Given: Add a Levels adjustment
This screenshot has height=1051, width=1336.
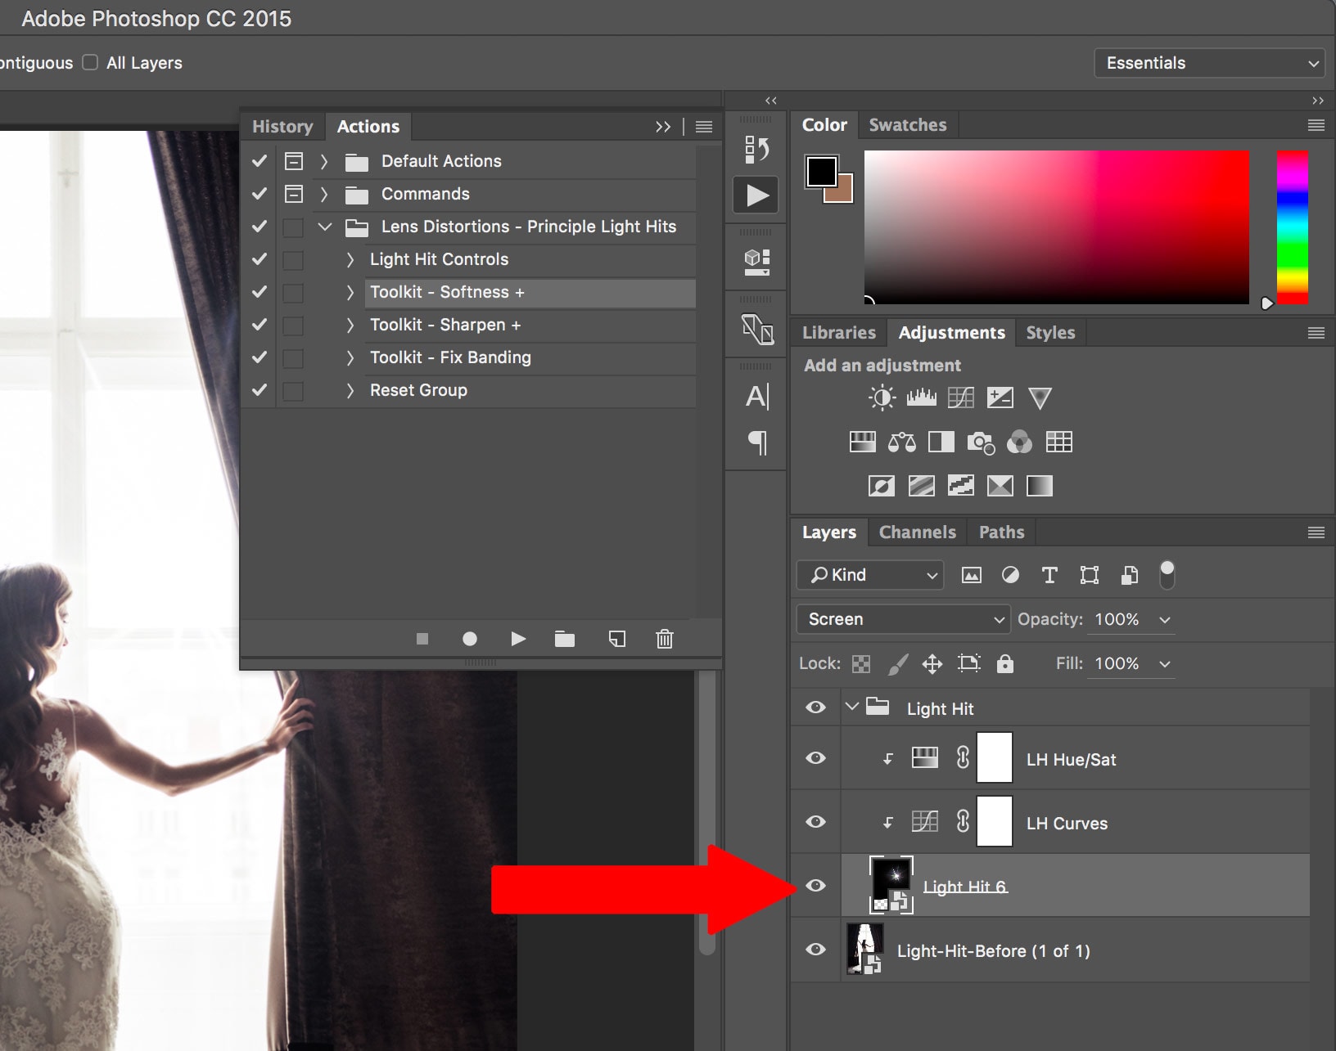Looking at the screenshot, I should click(921, 398).
